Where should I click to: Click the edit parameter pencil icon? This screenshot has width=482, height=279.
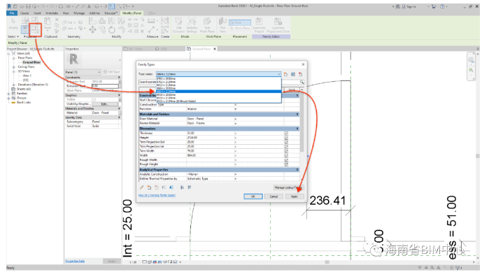(142, 187)
